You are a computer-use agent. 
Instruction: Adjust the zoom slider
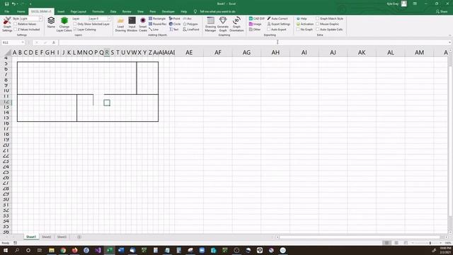coord(430,243)
